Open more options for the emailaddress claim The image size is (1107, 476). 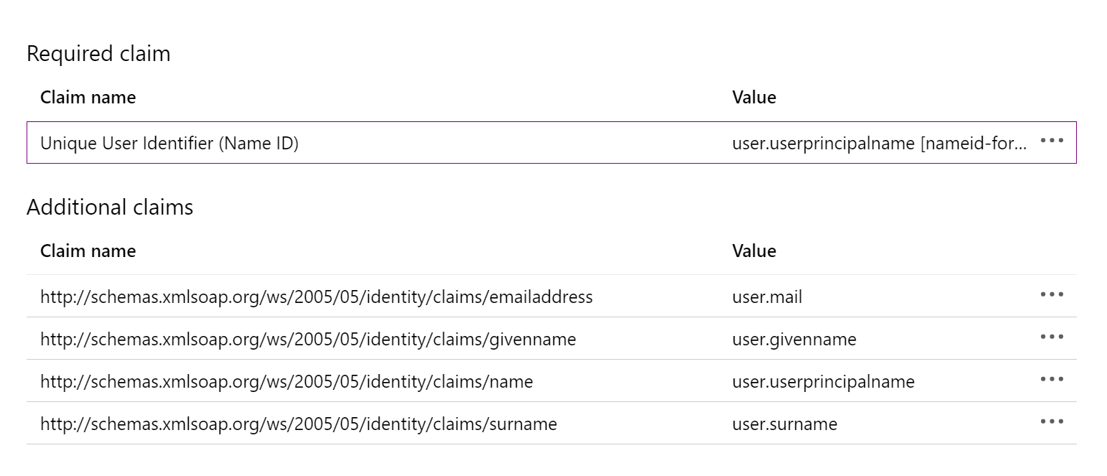[1051, 294]
